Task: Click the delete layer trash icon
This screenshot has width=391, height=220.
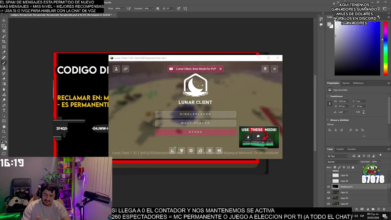Action: coord(384,209)
